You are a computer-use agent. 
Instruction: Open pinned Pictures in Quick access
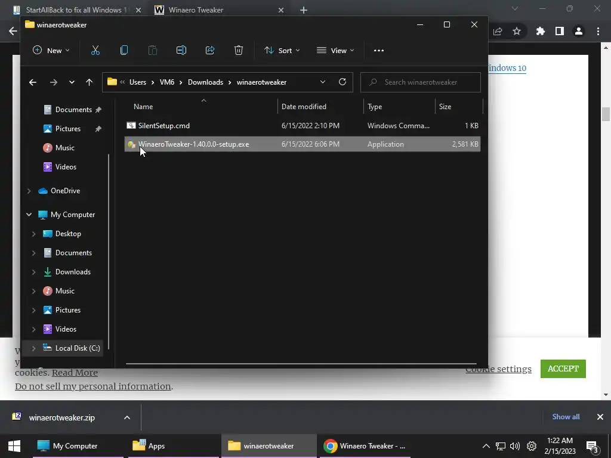point(67,129)
